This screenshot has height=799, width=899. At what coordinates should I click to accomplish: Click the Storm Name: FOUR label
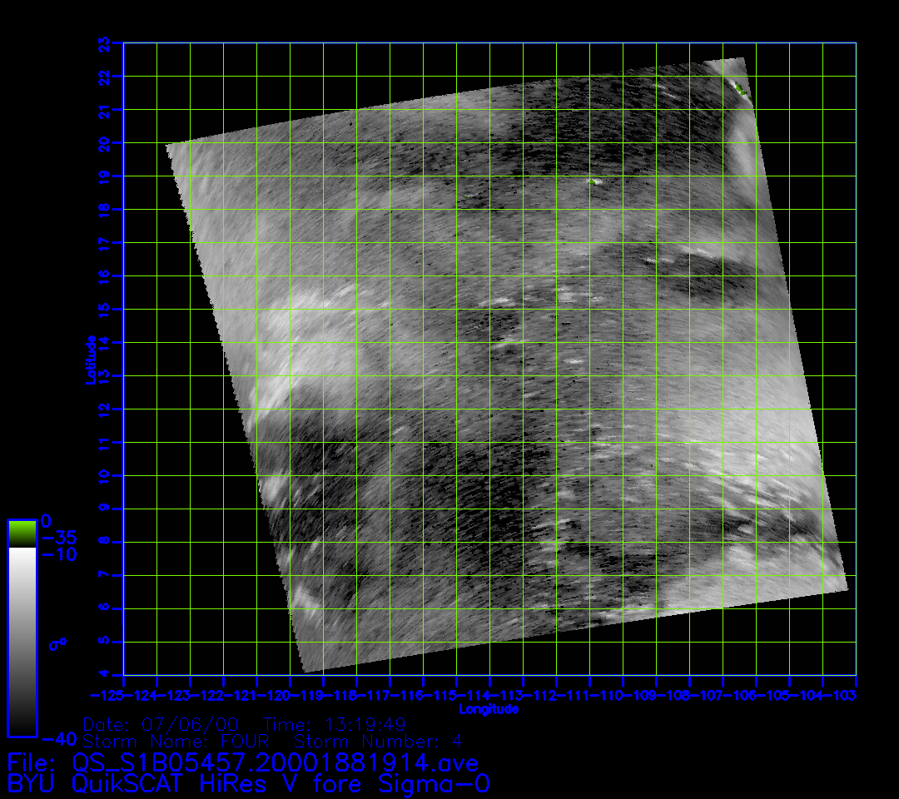coord(181,742)
